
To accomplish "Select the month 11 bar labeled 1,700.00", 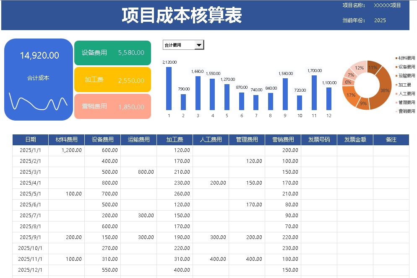I will click(x=314, y=93).
